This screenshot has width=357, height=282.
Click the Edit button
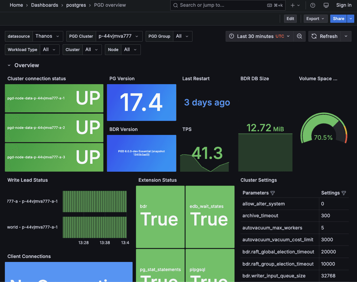point(290,19)
